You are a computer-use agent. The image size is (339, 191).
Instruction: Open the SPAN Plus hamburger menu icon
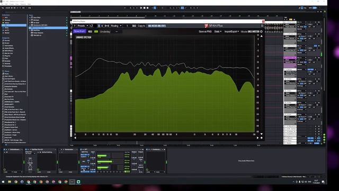pos(262,26)
